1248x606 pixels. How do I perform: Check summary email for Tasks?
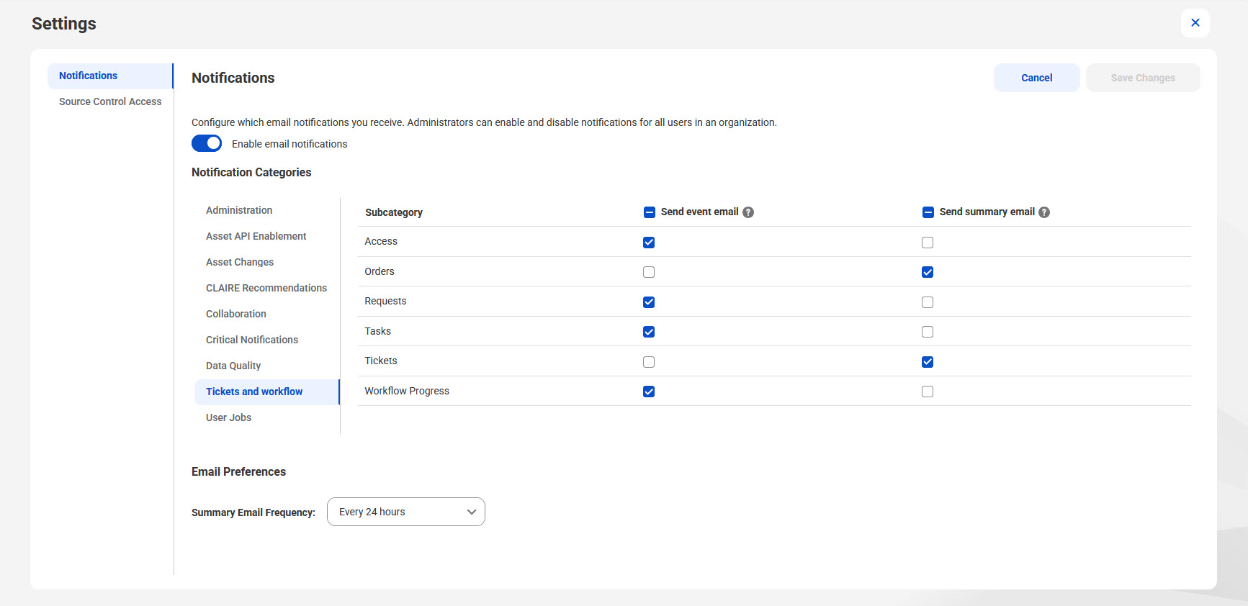coord(928,332)
